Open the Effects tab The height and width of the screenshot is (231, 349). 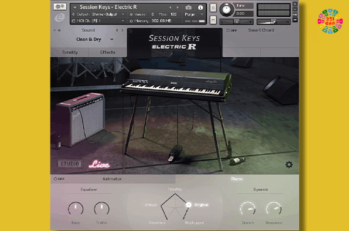(x=108, y=52)
